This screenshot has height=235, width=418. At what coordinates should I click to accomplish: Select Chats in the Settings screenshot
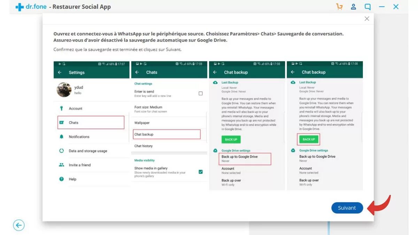pos(91,123)
